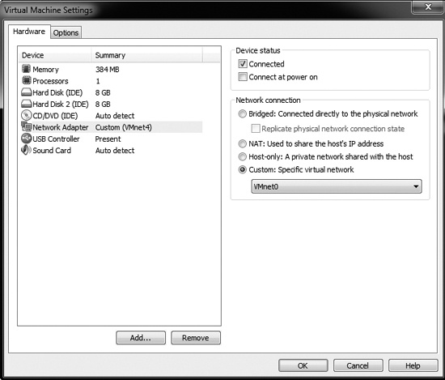This screenshot has height=380, width=445.
Task: Click the Custom (VMnet4) summary value
Action: point(124,127)
